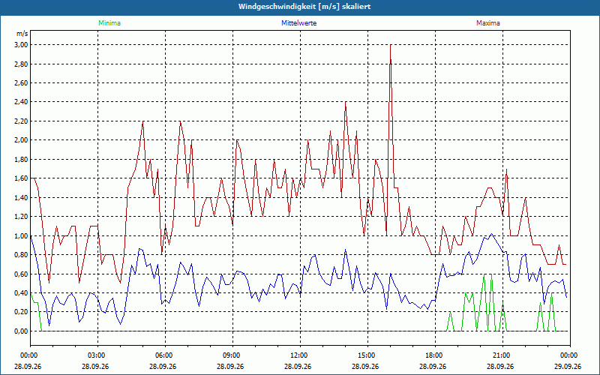Select the blue Mittelwerte legend label

click(x=298, y=23)
